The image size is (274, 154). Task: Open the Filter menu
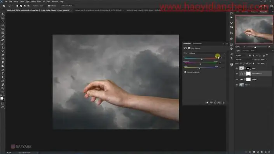(39, 2)
